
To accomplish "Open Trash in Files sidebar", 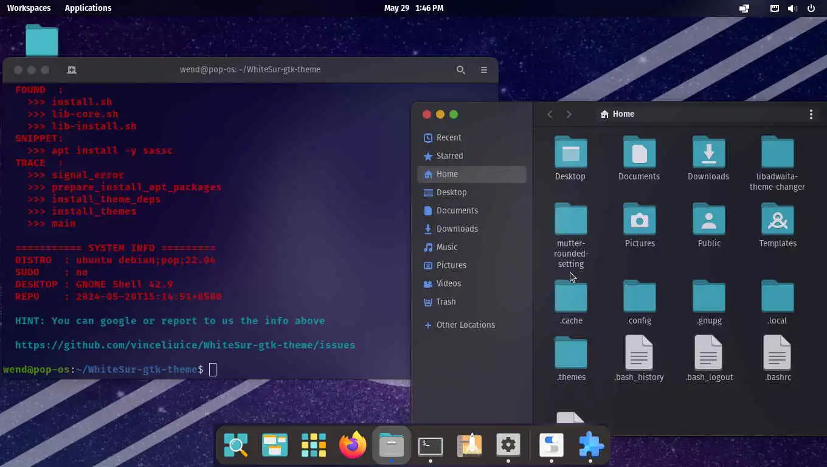I will [x=471, y=302].
